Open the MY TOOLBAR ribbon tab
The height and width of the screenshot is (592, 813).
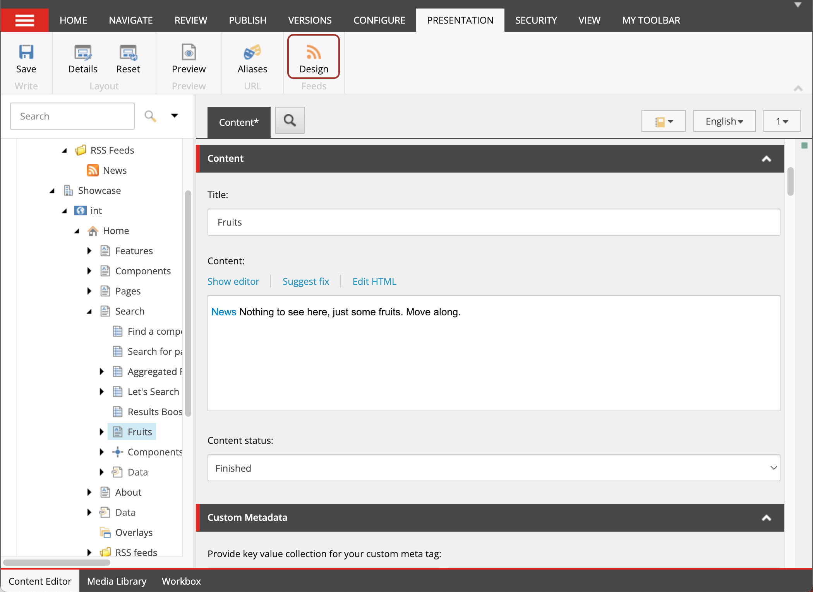tap(651, 20)
